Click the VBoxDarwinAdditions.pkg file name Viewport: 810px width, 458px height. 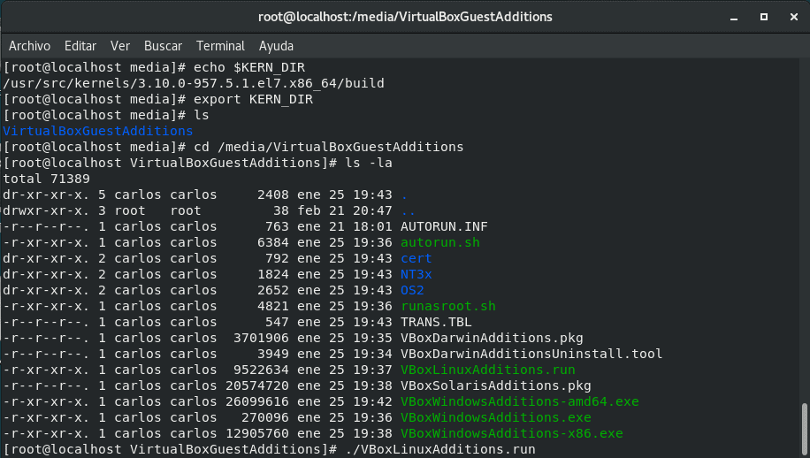tap(492, 339)
